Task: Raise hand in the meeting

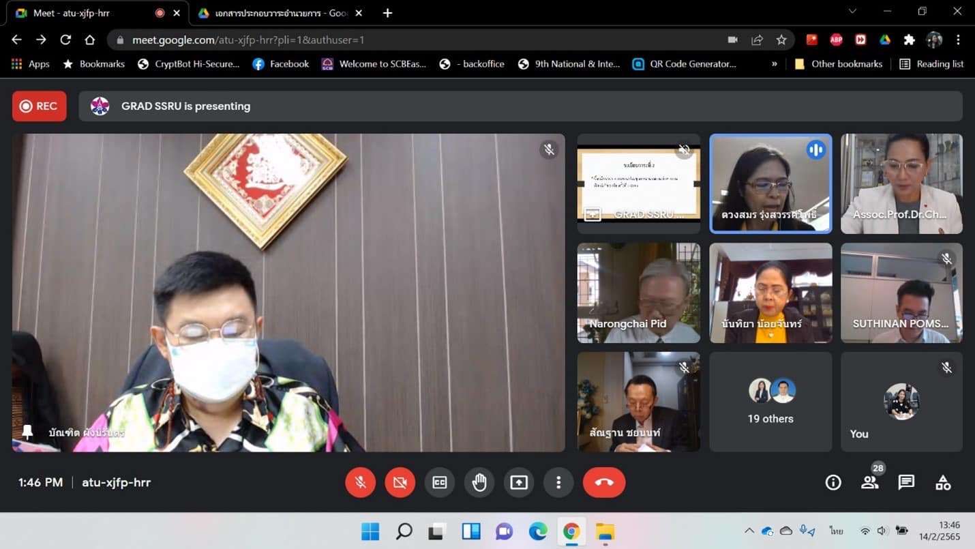Action: point(479,482)
